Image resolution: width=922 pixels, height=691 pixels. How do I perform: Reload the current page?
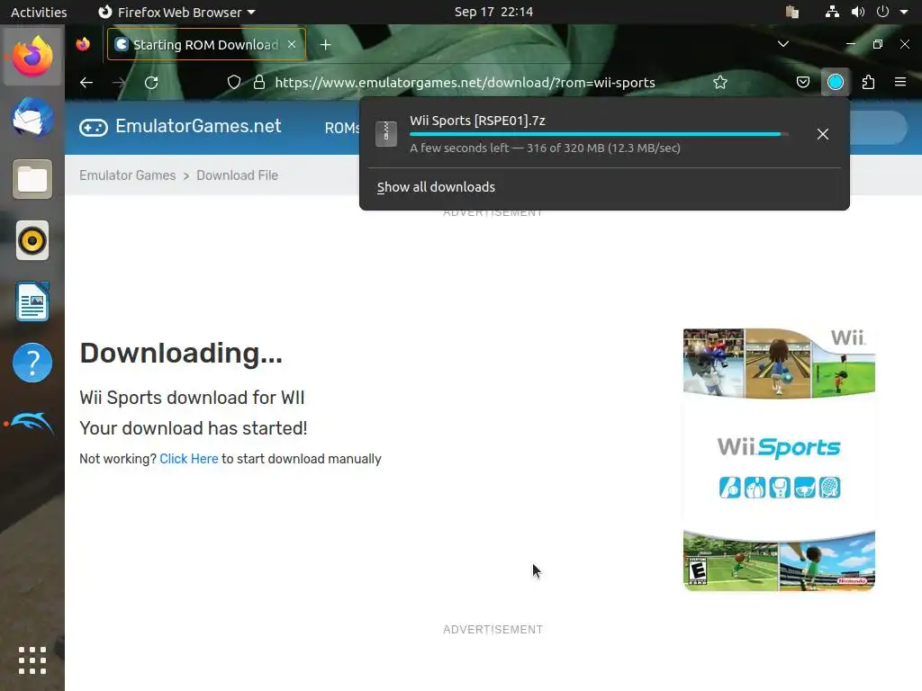coord(151,82)
